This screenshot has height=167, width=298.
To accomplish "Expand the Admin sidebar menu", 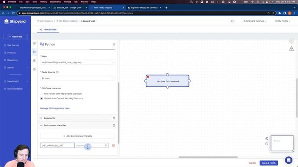I will (15, 68).
